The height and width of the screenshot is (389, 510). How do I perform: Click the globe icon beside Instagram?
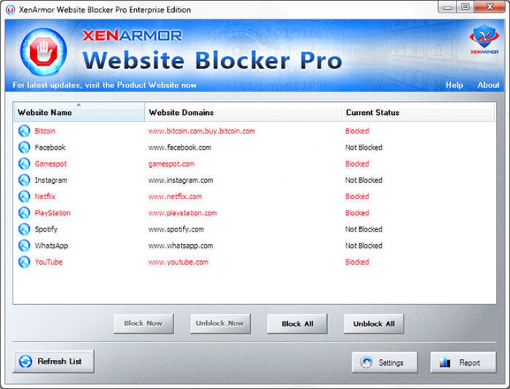tap(24, 180)
